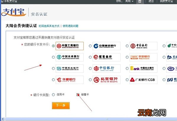The image size is (177, 121).
Task: Choose 信用卡 as the card type
Action: (x=53, y=95)
